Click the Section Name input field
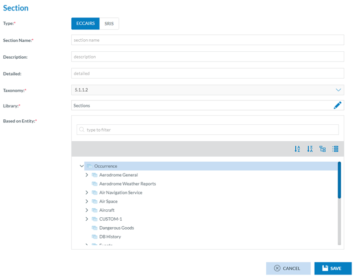 click(208, 40)
